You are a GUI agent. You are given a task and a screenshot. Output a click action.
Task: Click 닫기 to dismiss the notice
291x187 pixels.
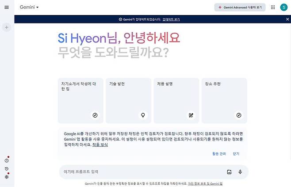[x=236, y=154]
